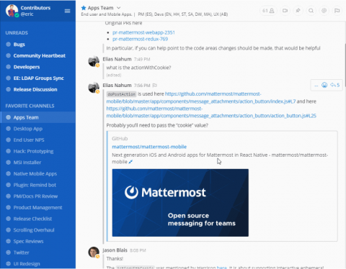Reply to the post with 5 comments
This screenshot has width=346, height=269.
[335, 85]
